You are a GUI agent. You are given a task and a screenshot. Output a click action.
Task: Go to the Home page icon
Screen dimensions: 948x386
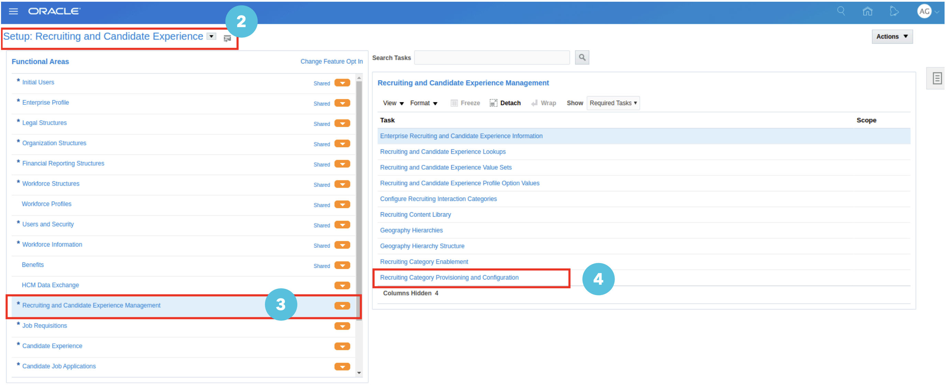[x=868, y=11]
